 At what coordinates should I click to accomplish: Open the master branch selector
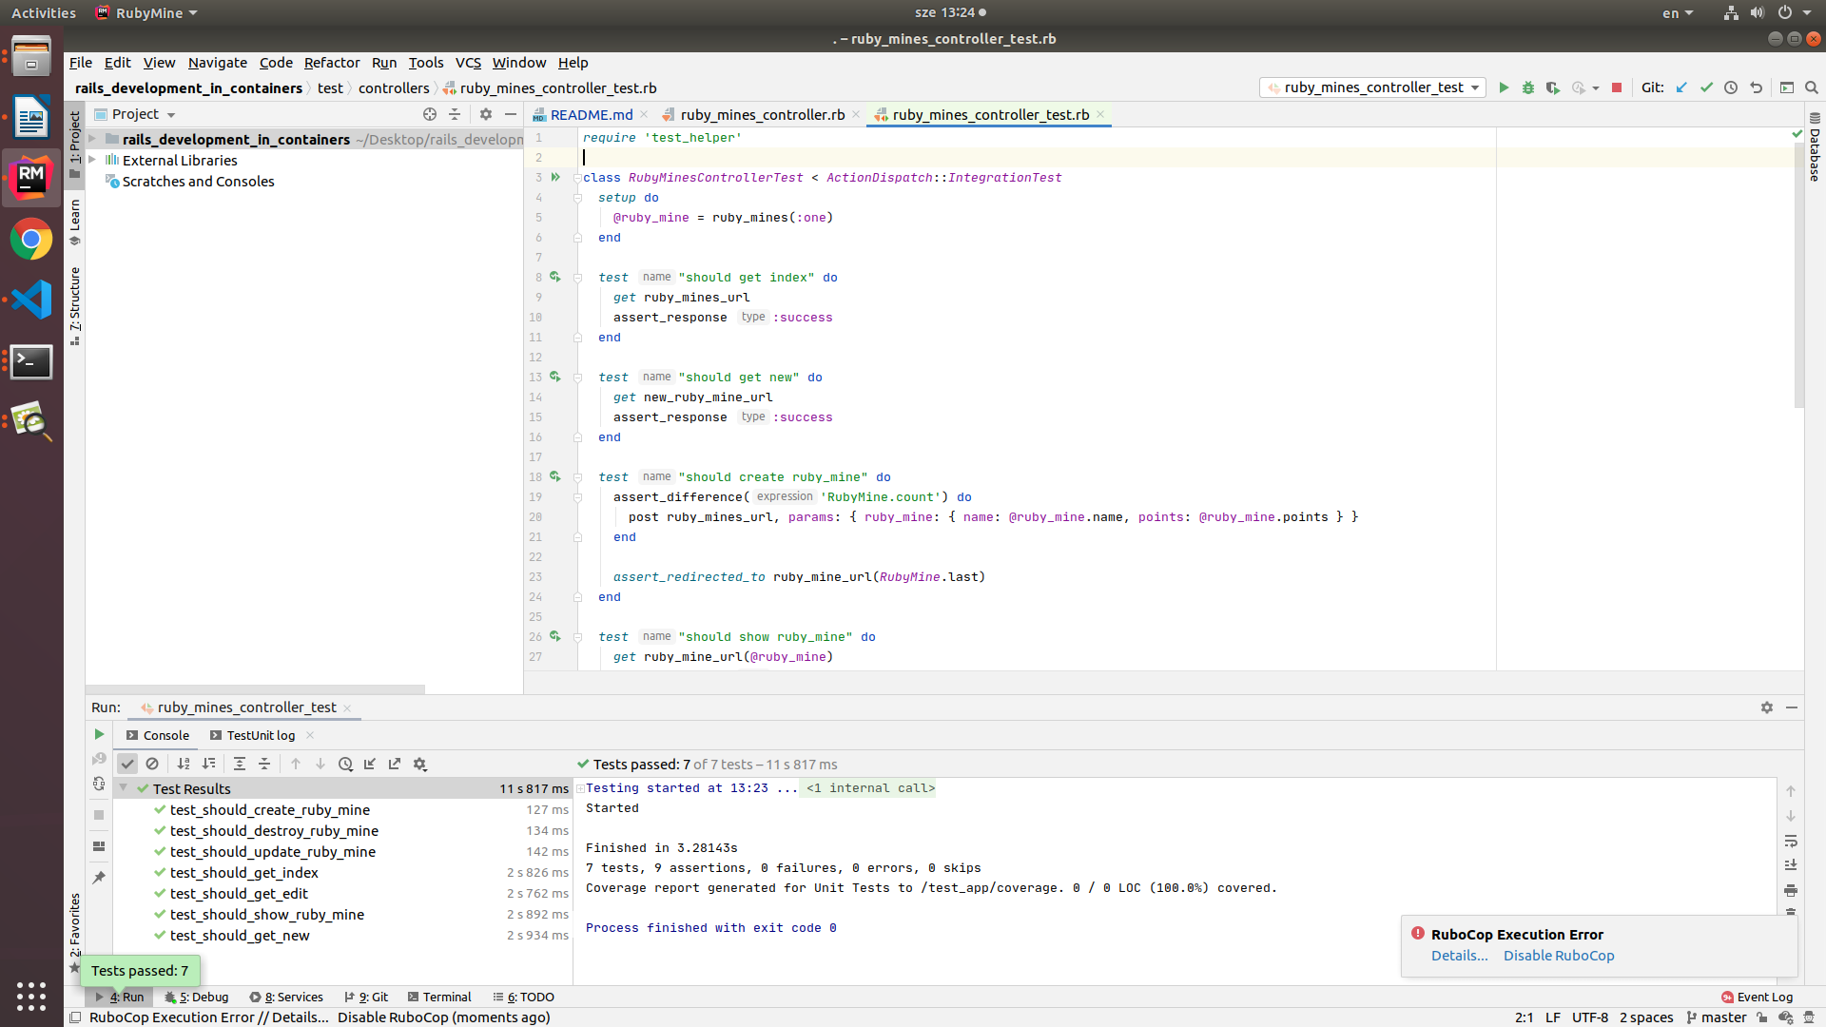[x=1716, y=1017]
